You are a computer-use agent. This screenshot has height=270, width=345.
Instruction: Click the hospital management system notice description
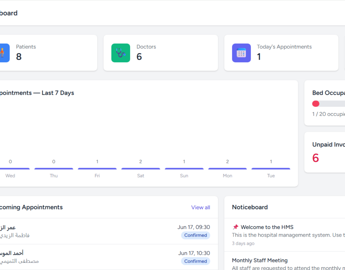pos(289,235)
